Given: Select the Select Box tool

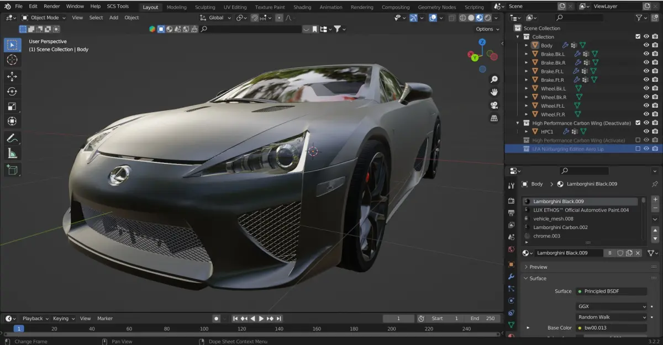Looking at the screenshot, I should (12, 45).
